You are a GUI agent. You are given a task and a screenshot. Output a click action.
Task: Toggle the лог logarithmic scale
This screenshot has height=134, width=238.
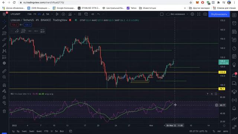point(219,131)
